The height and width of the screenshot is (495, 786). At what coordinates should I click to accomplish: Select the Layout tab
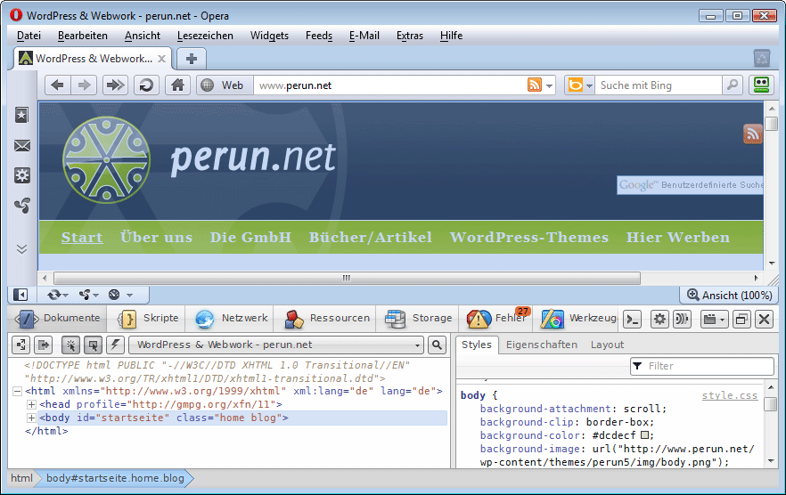[x=607, y=345]
